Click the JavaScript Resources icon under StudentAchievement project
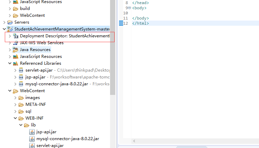The width and height of the screenshot is (259, 148). pyautogui.click(x=15, y=57)
